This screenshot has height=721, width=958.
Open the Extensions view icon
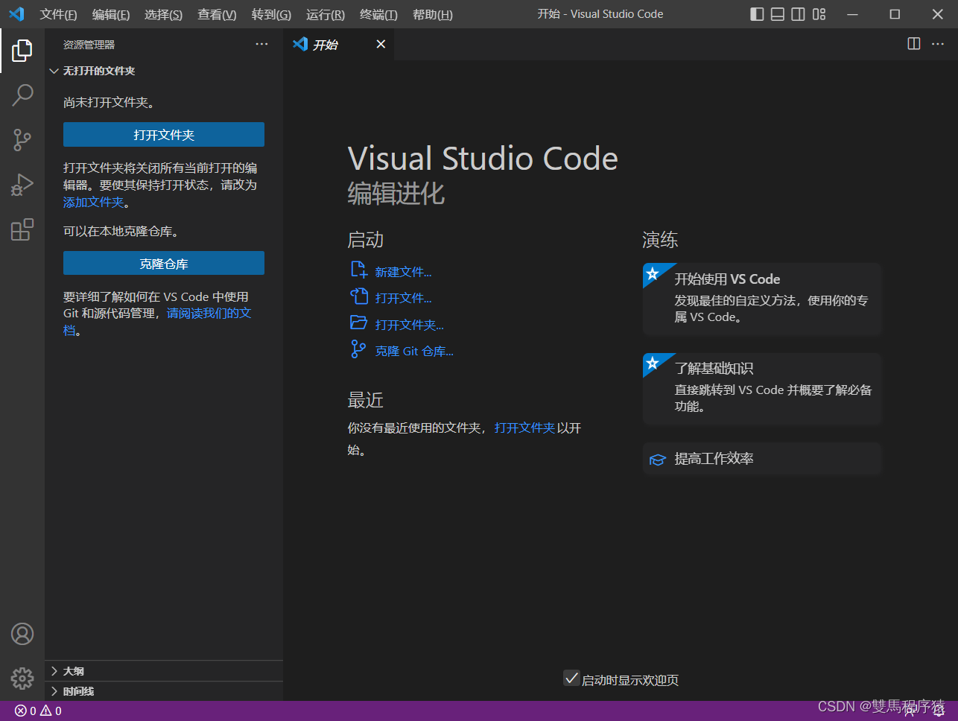click(22, 229)
